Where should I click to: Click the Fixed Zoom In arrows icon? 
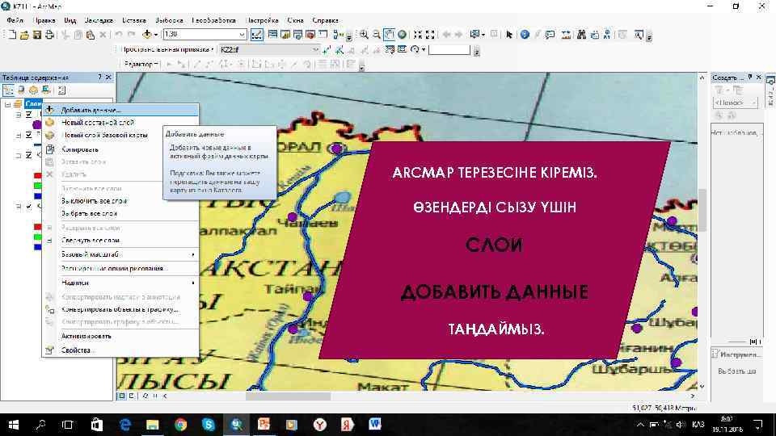[x=418, y=34]
